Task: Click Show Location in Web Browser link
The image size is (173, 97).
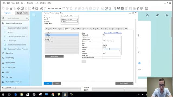Action: tap(113, 33)
